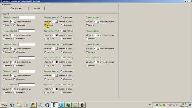
Task: Click обрезать spinner of parsing border 16
Action: tap(96, 62)
